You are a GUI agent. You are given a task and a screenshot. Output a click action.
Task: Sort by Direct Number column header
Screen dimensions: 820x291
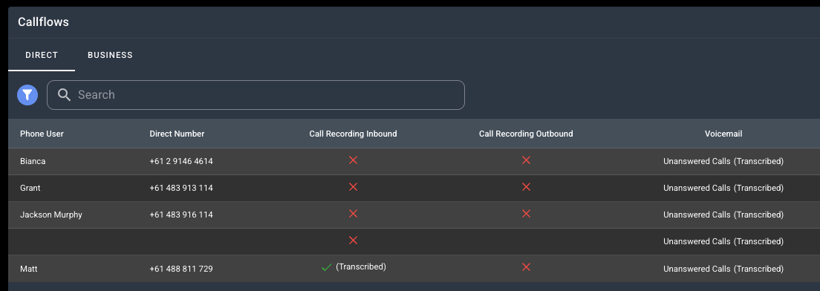(x=177, y=134)
